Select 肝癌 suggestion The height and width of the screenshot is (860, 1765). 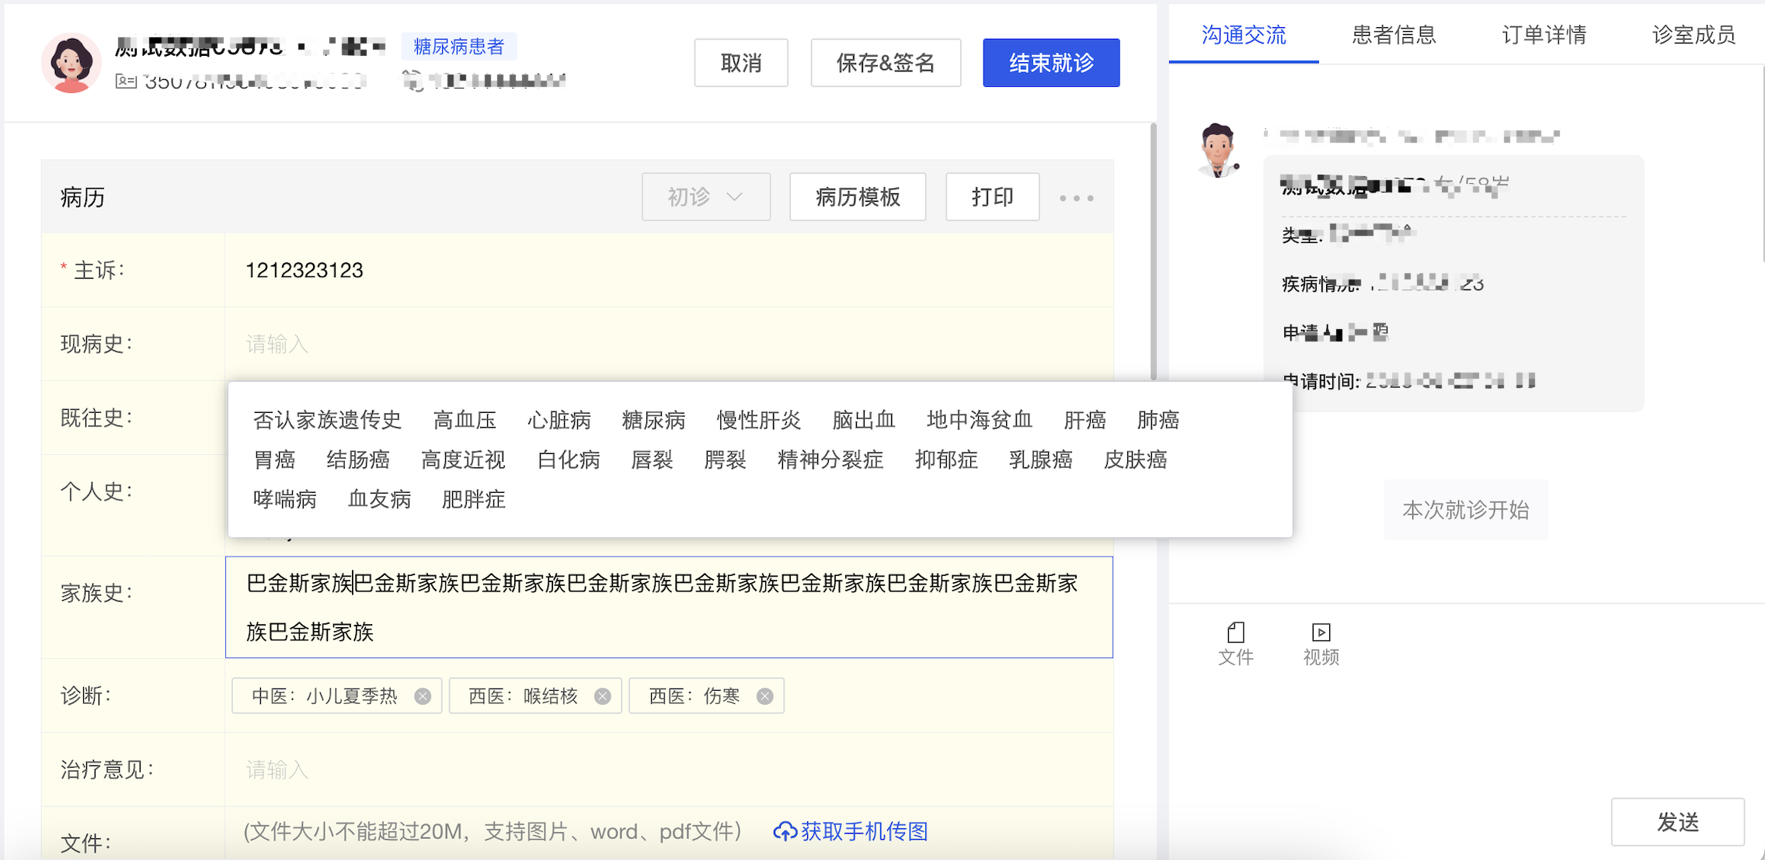[x=1084, y=420]
